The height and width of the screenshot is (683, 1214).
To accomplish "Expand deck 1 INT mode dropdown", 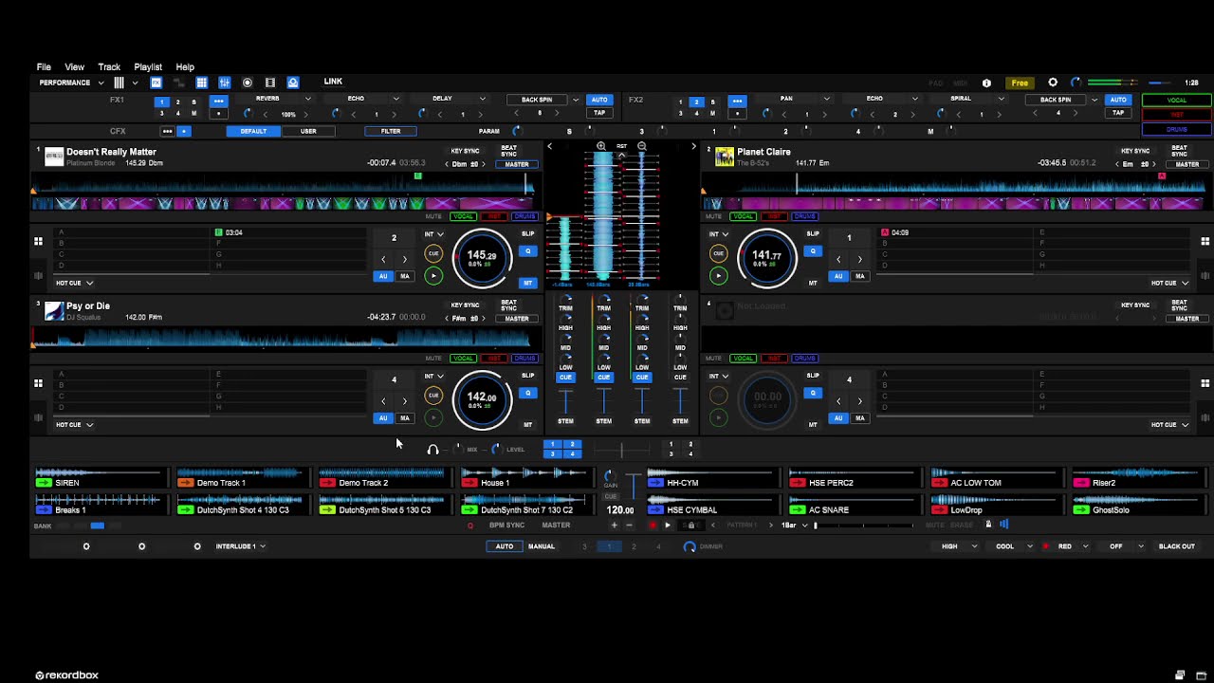I will (x=433, y=234).
